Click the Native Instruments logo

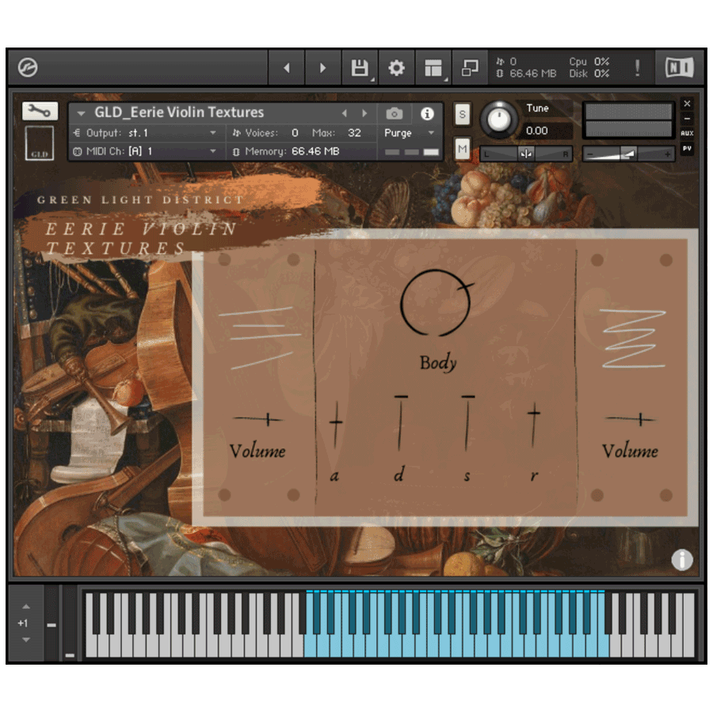point(680,68)
